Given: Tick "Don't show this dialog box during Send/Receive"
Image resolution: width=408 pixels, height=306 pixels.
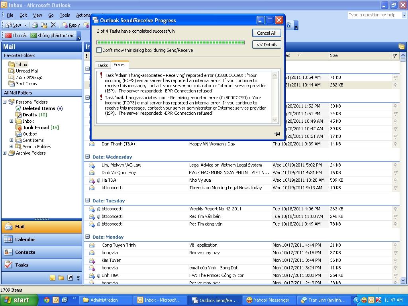Looking at the screenshot, I should click(x=99, y=50).
